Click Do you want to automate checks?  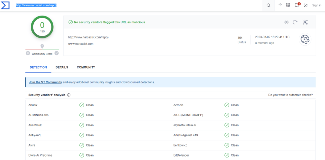click(x=290, y=95)
